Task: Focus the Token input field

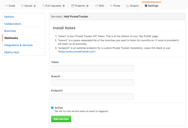Action: pyautogui.click(x=92, y=68)
